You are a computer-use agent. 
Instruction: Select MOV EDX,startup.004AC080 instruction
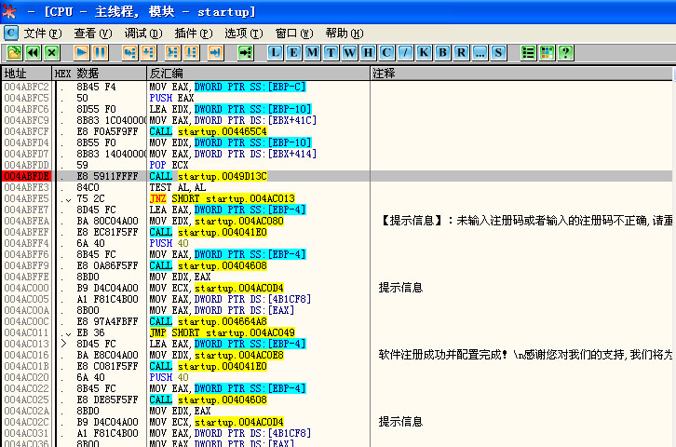216,221
